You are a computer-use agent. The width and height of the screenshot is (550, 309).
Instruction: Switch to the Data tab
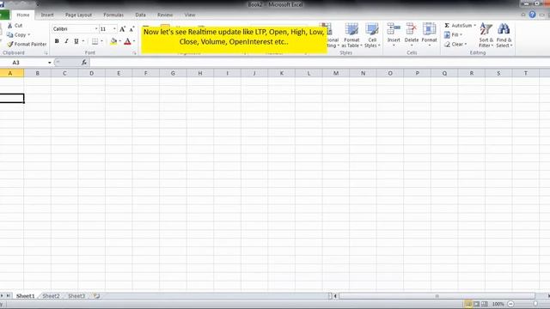point(140,15)
